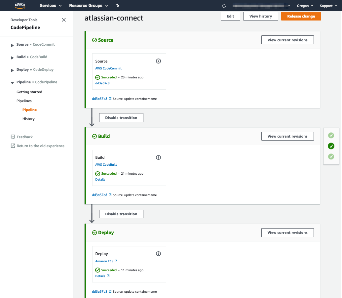Disable transition between Source and Build

point(121,118)
